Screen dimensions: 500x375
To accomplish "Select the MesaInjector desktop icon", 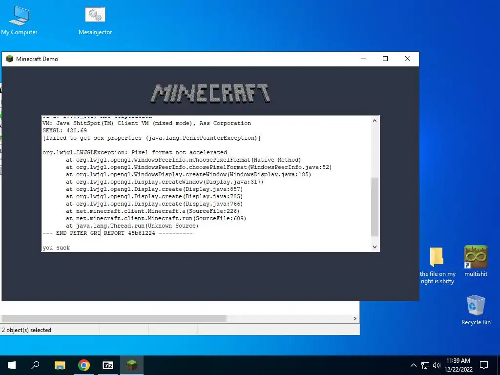I will point(95,20).
